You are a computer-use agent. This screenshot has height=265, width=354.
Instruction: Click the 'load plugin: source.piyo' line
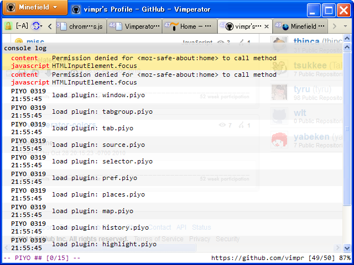[98, 145]
